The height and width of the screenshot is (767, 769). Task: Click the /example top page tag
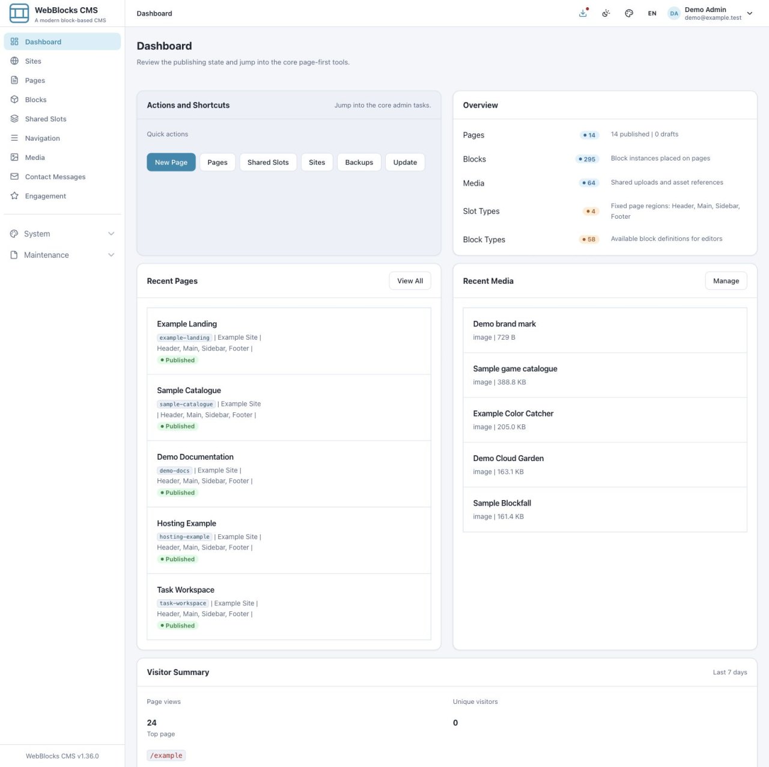[166, 756]
